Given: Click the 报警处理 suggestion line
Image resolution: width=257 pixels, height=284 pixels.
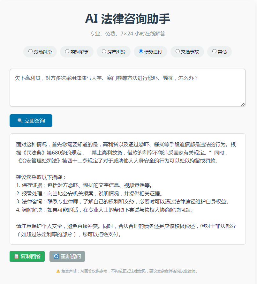Looking at the screenshot, I should (x=89, y=193).
